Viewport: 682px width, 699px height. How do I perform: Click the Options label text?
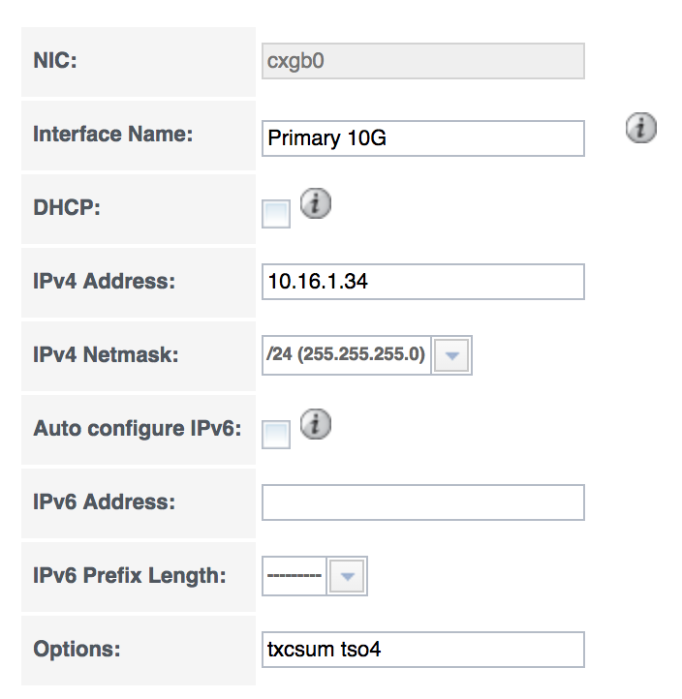coord(77,649)
